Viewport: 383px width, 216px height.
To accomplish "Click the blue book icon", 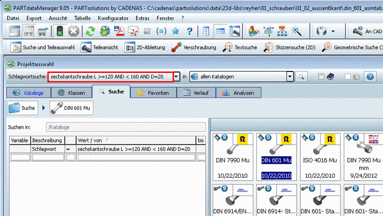I will pos(330,77).
